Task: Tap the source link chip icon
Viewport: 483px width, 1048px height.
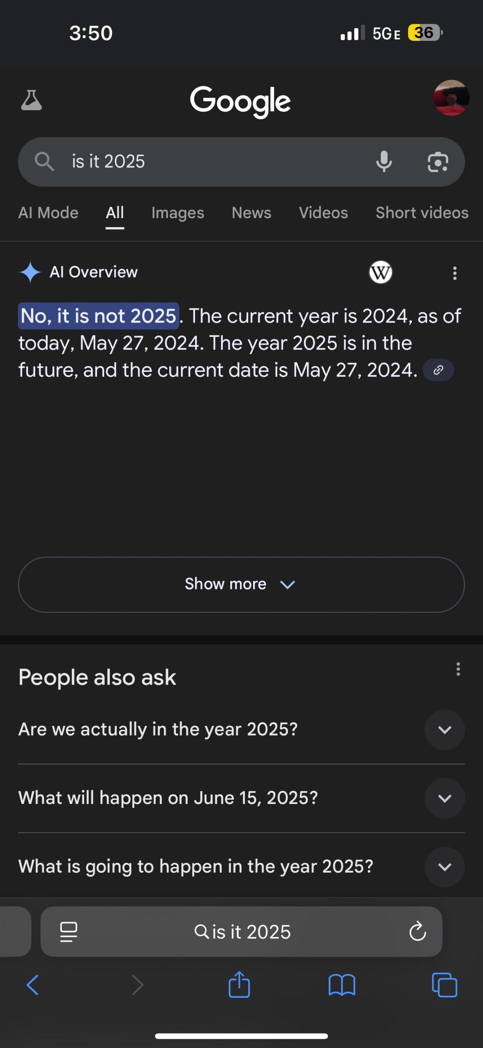Action: [438, 370]
